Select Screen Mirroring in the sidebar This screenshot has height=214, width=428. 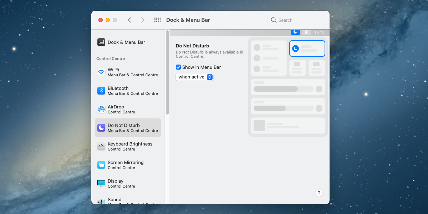click(x=128, y=165)
